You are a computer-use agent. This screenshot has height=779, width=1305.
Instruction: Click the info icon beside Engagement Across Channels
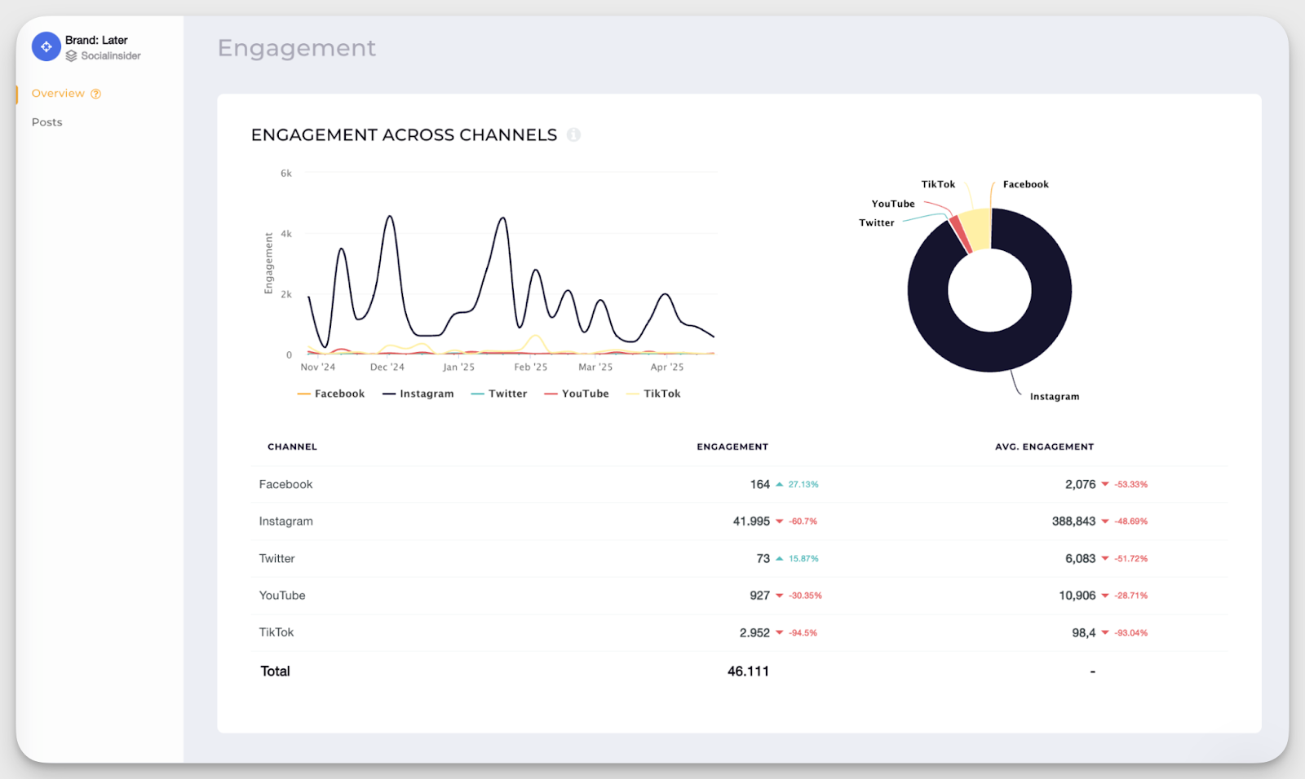[x=574, y=134]
